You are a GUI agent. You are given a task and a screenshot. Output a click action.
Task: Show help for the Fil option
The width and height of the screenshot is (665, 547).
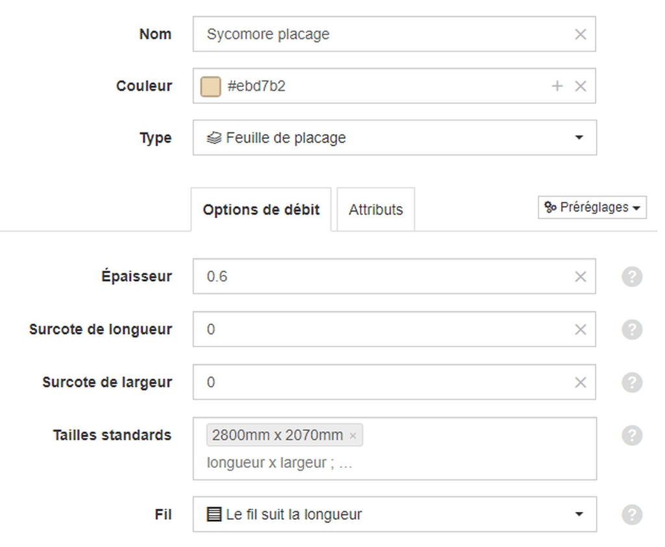click(x=632, y=515)
